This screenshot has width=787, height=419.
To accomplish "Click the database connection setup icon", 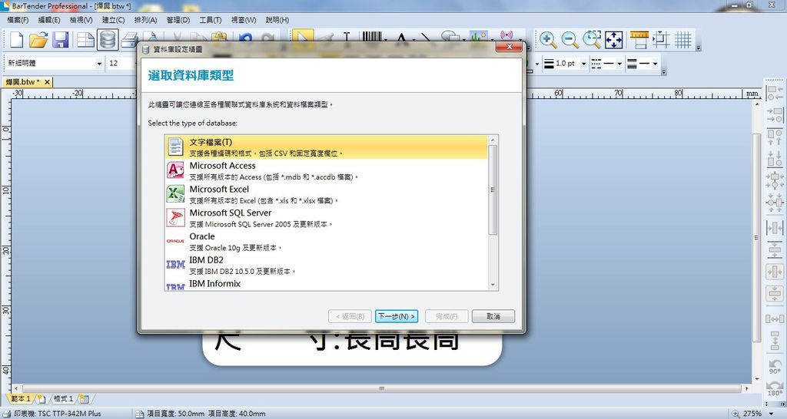I will tap(108, 40).
